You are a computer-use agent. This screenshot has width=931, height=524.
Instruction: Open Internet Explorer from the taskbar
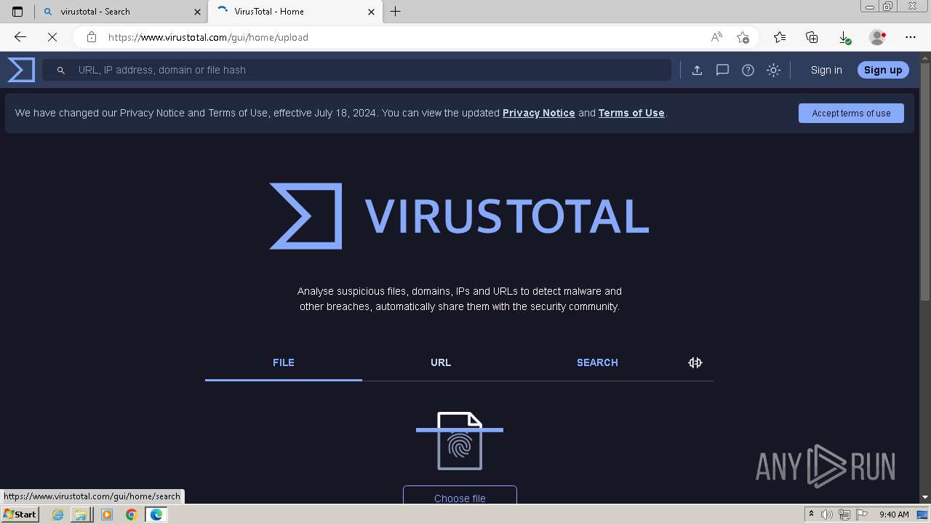[57, 515]
